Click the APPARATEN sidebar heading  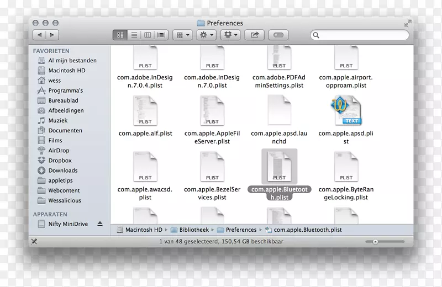click(x=50, y=214)
